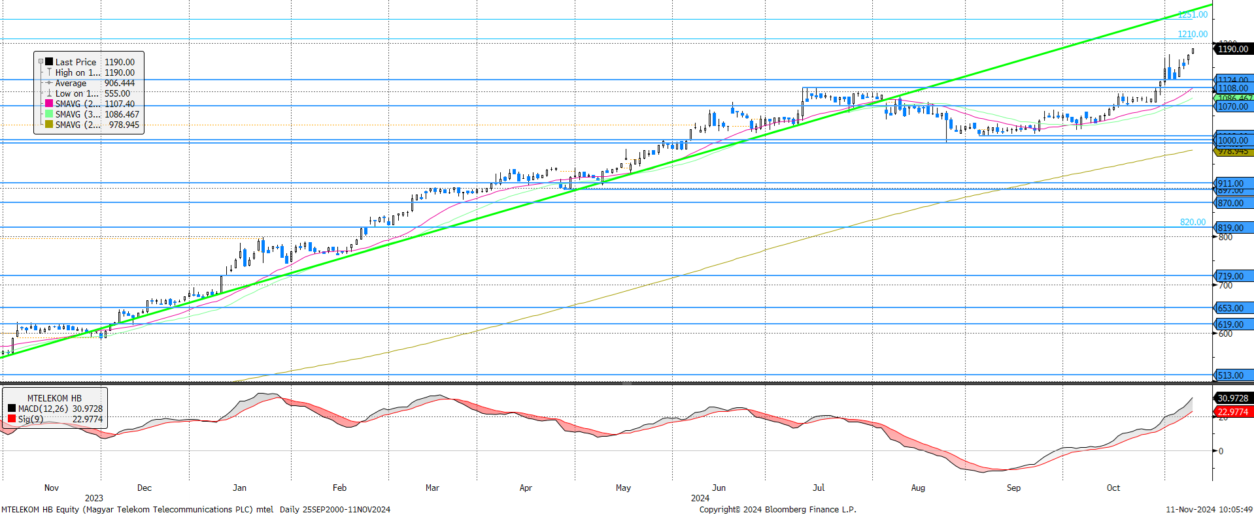Click the 800 price axis tick

click(x=1225, y=237)
